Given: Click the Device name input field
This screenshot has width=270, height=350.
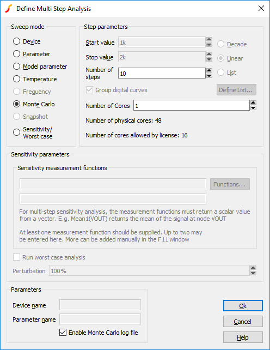Looking at the screenshot, I should [x=100, y=305].
